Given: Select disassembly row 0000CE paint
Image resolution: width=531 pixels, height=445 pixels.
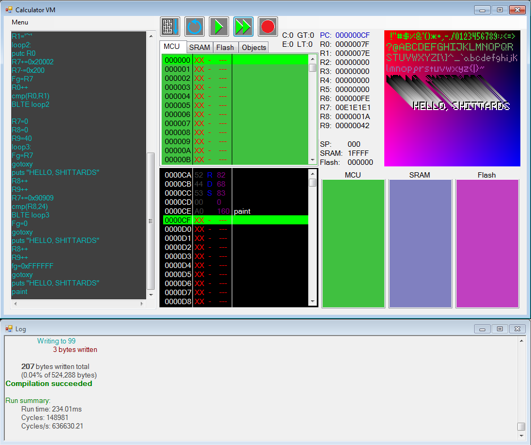Looking at the screenshot, I should (235, 211).
